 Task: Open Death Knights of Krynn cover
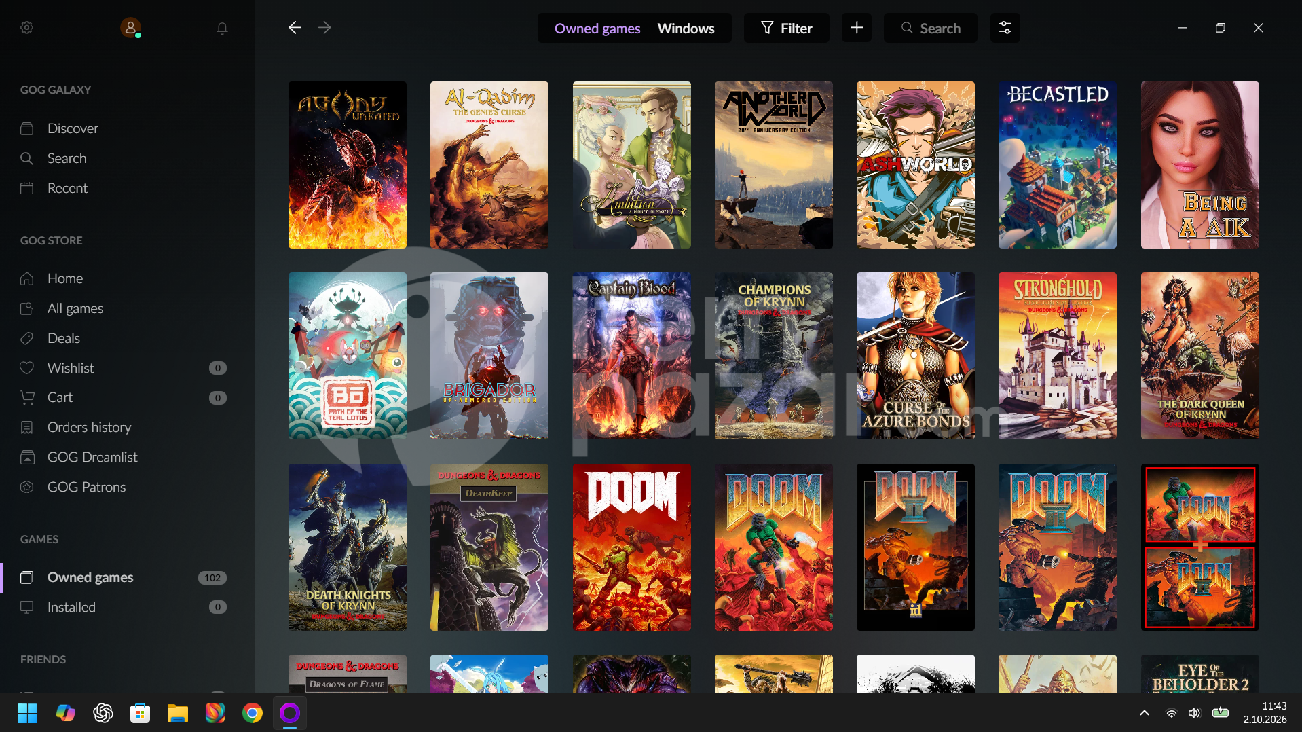[x=348, y=547]
